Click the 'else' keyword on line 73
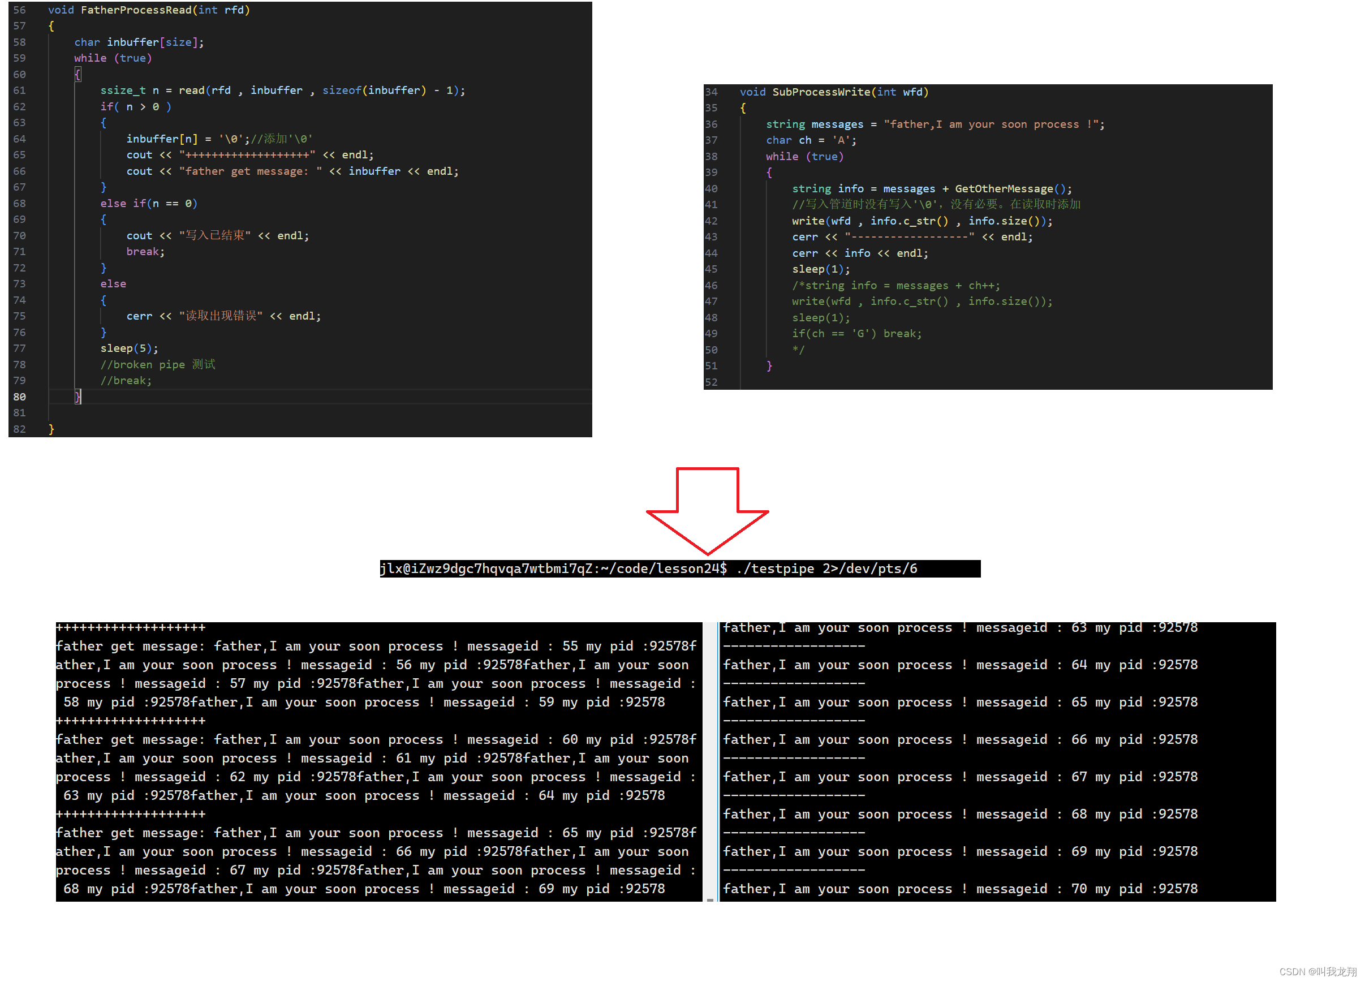Screen dimensions: 1365x982 coord(113,283)
